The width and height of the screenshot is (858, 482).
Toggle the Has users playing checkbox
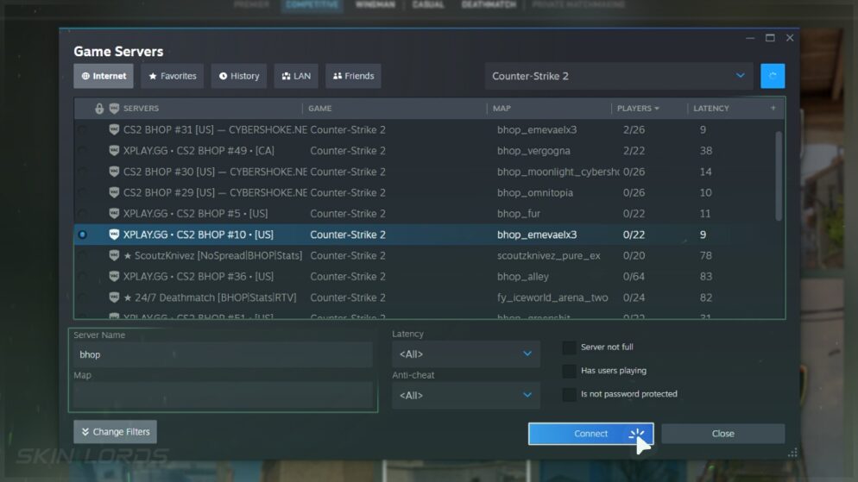pos(569,371)
